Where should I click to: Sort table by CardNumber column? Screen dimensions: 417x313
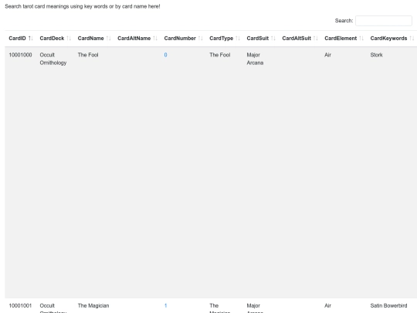[x=183, y=39]
